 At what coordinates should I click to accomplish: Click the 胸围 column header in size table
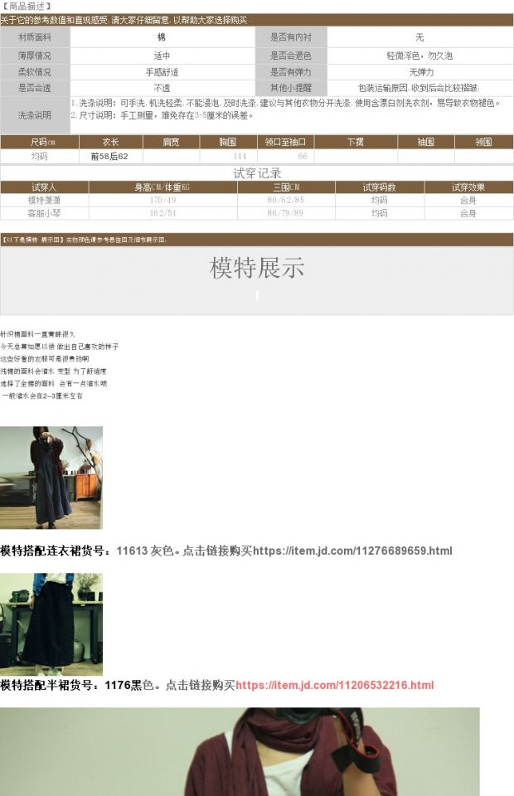[228, 142]
